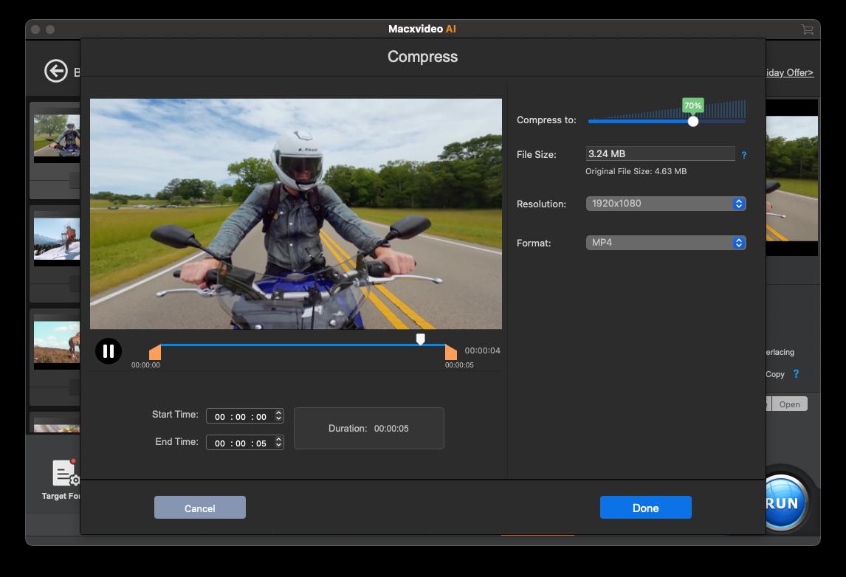Select the motorcycle video thumbnail in list
The width and height of the screenshot is (846, 577).
[x=57, y=136]
